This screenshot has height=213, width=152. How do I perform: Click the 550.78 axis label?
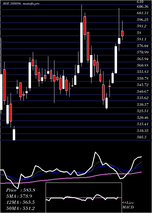point(143,79)
